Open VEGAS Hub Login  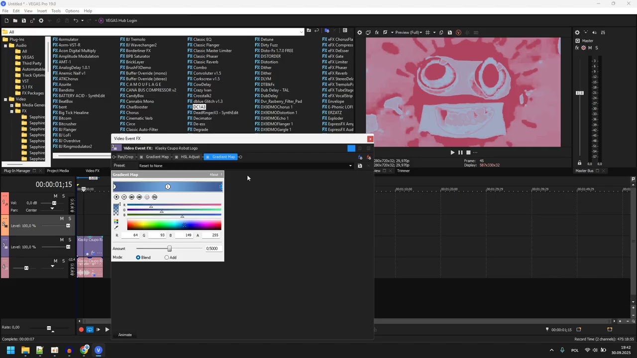(117, 20)
